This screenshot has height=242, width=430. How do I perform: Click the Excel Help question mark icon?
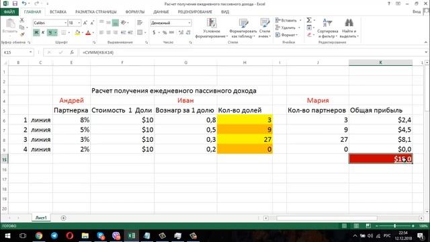click(388, 3)
